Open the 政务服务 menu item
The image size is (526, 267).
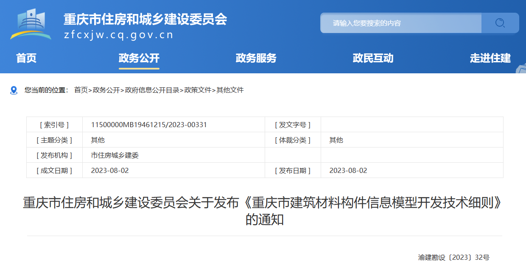point(255,58)
